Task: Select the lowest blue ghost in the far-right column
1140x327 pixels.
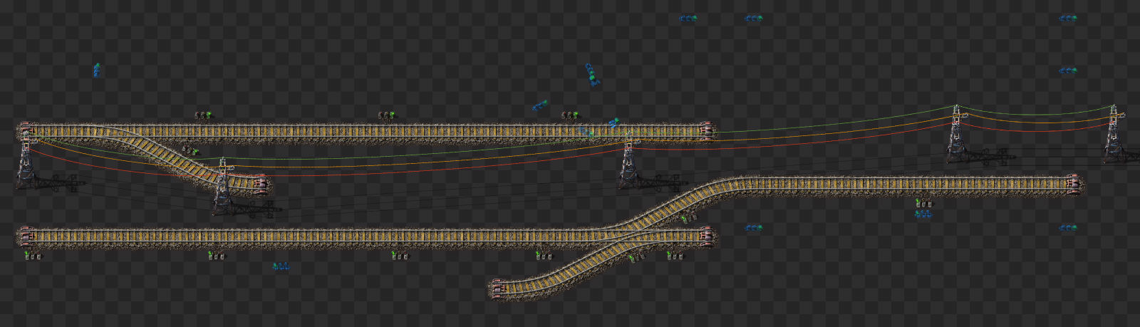Action: (x=1067, y=228)
